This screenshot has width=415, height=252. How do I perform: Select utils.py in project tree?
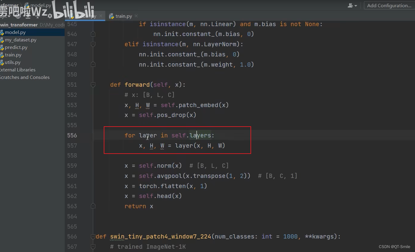[32, 62]
